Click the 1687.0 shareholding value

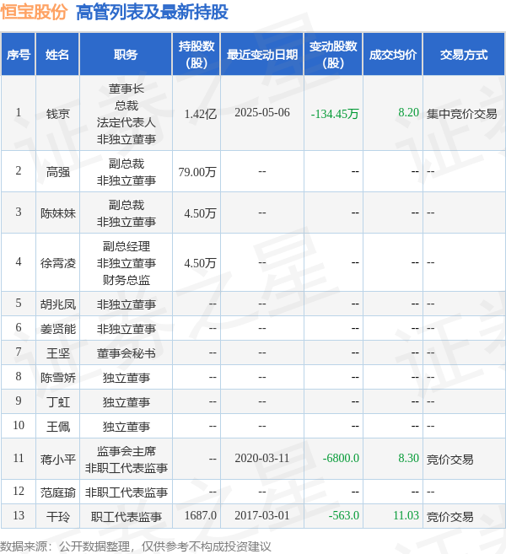coord(201,515)
